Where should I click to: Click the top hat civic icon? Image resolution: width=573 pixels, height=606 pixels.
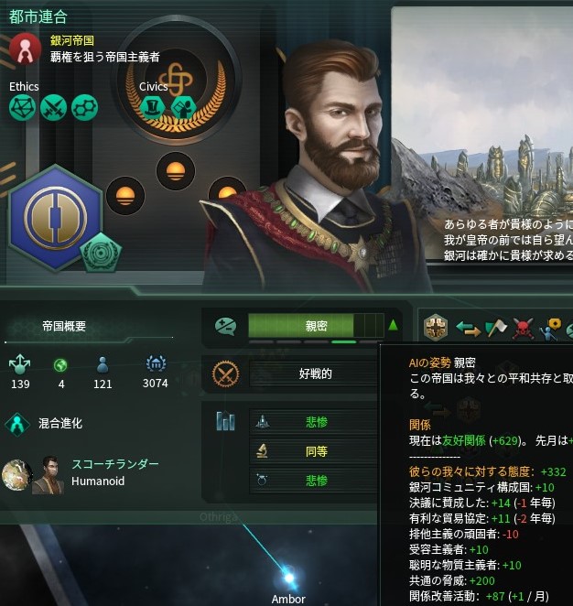(x=152, y=106)
